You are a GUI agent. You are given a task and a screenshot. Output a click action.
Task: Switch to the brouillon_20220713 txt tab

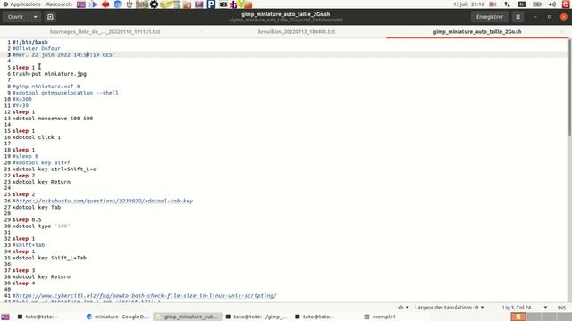297,32
